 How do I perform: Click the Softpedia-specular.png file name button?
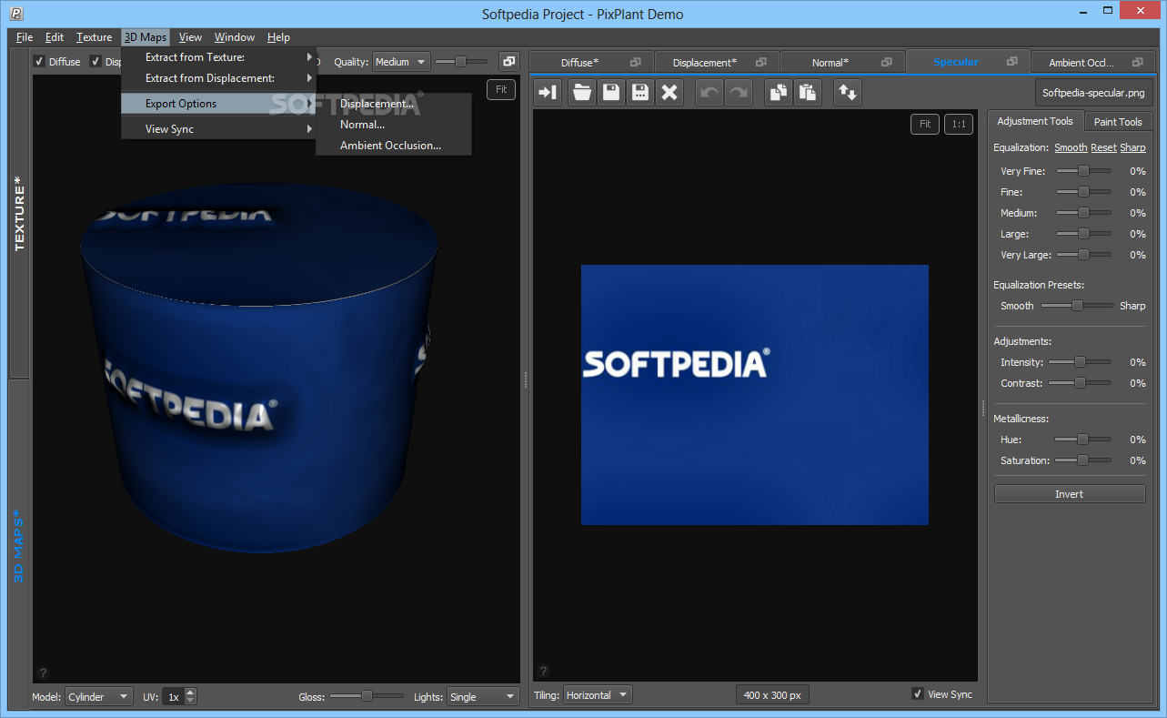pyautogui.click(x=1095, y=93)
